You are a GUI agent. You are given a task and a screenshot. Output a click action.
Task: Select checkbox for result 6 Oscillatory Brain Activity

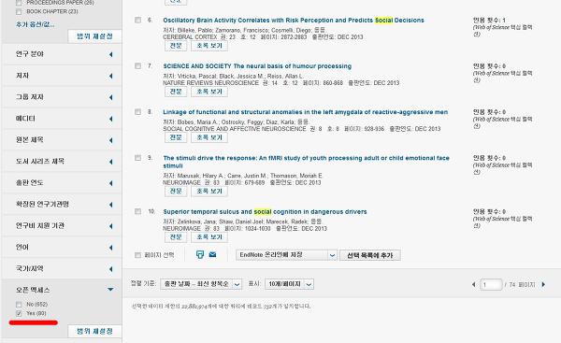click(137, 20)
